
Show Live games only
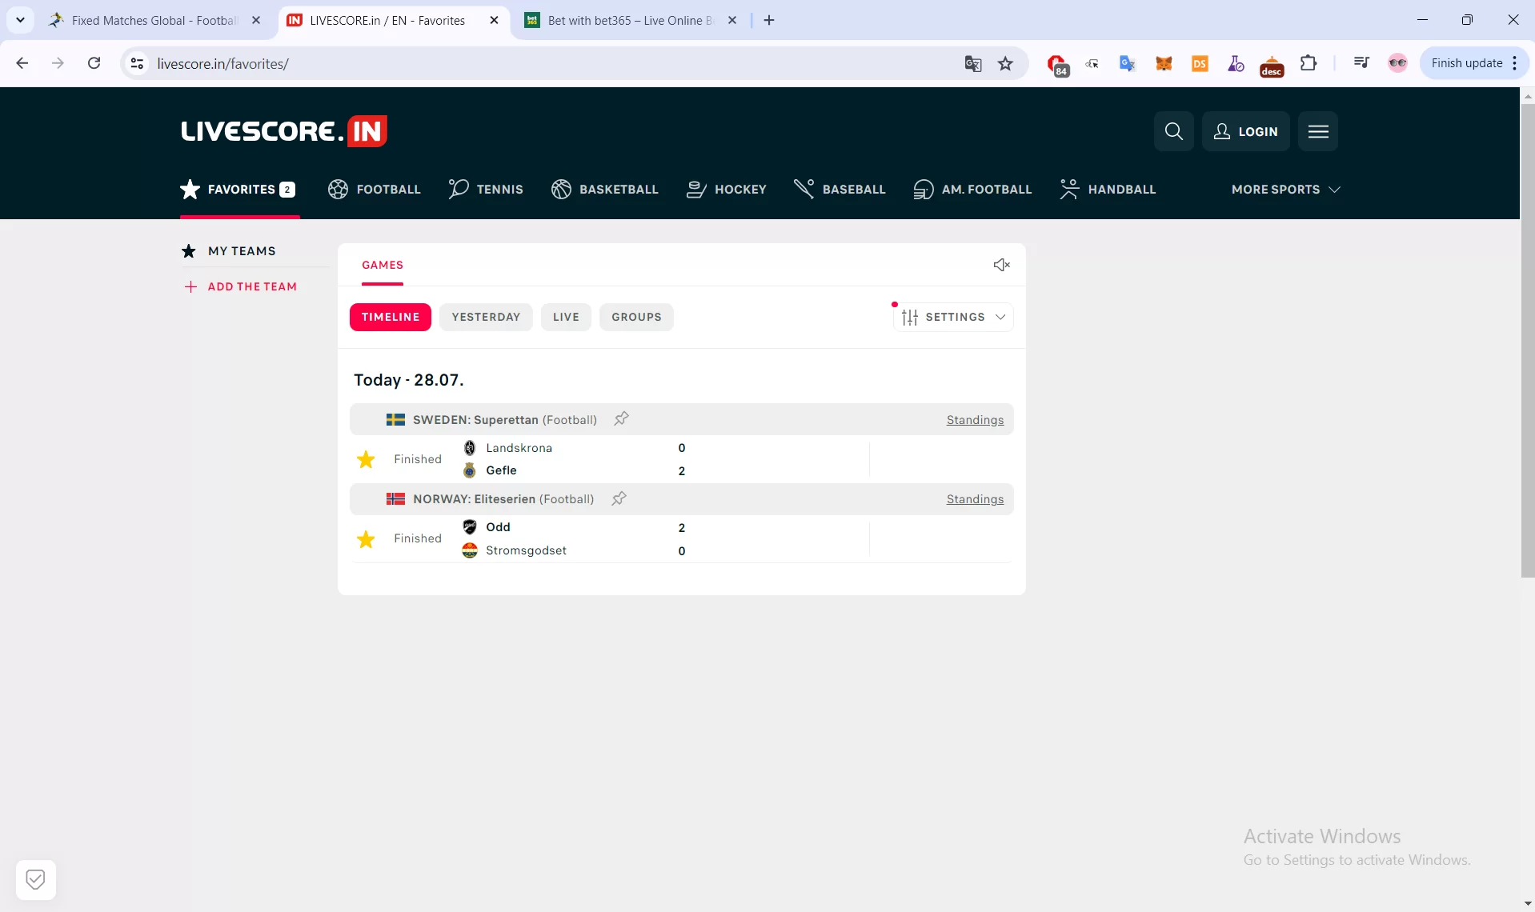[x=566, y=317]
